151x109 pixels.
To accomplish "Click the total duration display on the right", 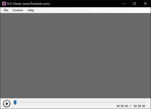I will pyautogui.click(x=139, y=106).
